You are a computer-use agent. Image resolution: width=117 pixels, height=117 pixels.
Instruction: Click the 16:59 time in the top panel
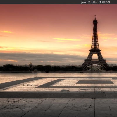[x=105, y=2]
